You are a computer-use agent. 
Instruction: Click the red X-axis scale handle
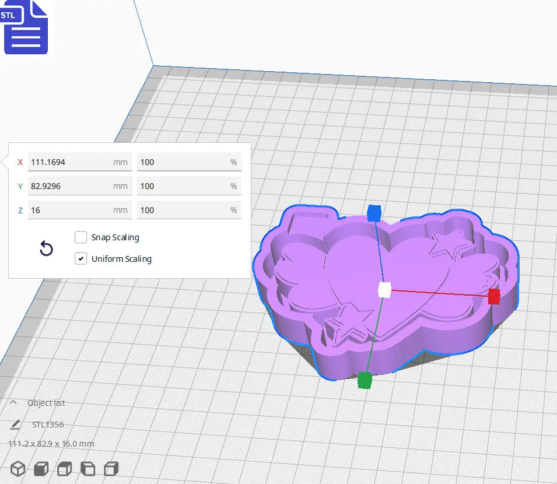pyautogui.click(x=494, y=297)
